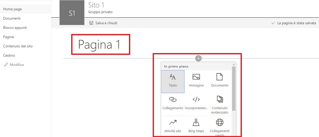
Task: Click the 'Gruppo privato' label
Action: (x=100, y=12)
